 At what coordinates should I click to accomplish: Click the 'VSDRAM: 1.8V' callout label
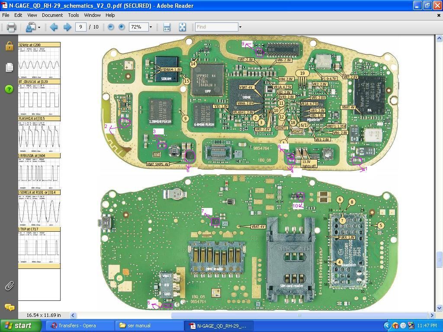pos(171,70)
